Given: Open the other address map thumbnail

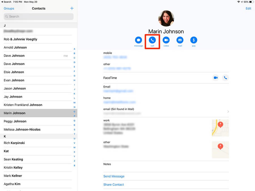Looking at the screenshot, I should [x=220, y=150].
